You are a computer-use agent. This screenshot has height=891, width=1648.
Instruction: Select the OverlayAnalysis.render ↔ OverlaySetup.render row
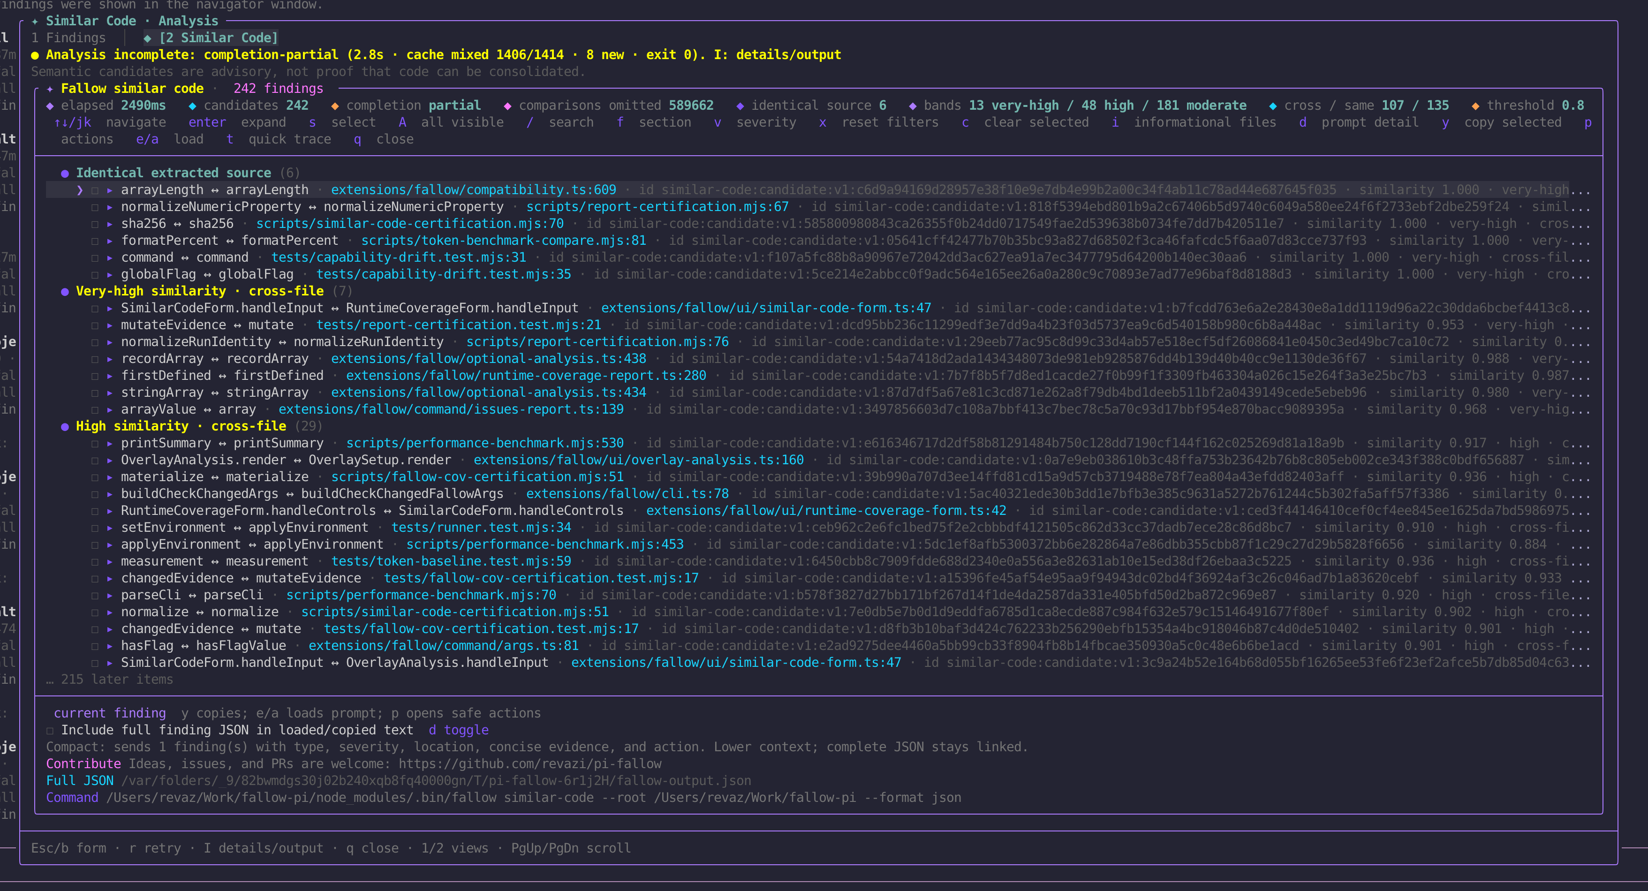tap(818, 461)
